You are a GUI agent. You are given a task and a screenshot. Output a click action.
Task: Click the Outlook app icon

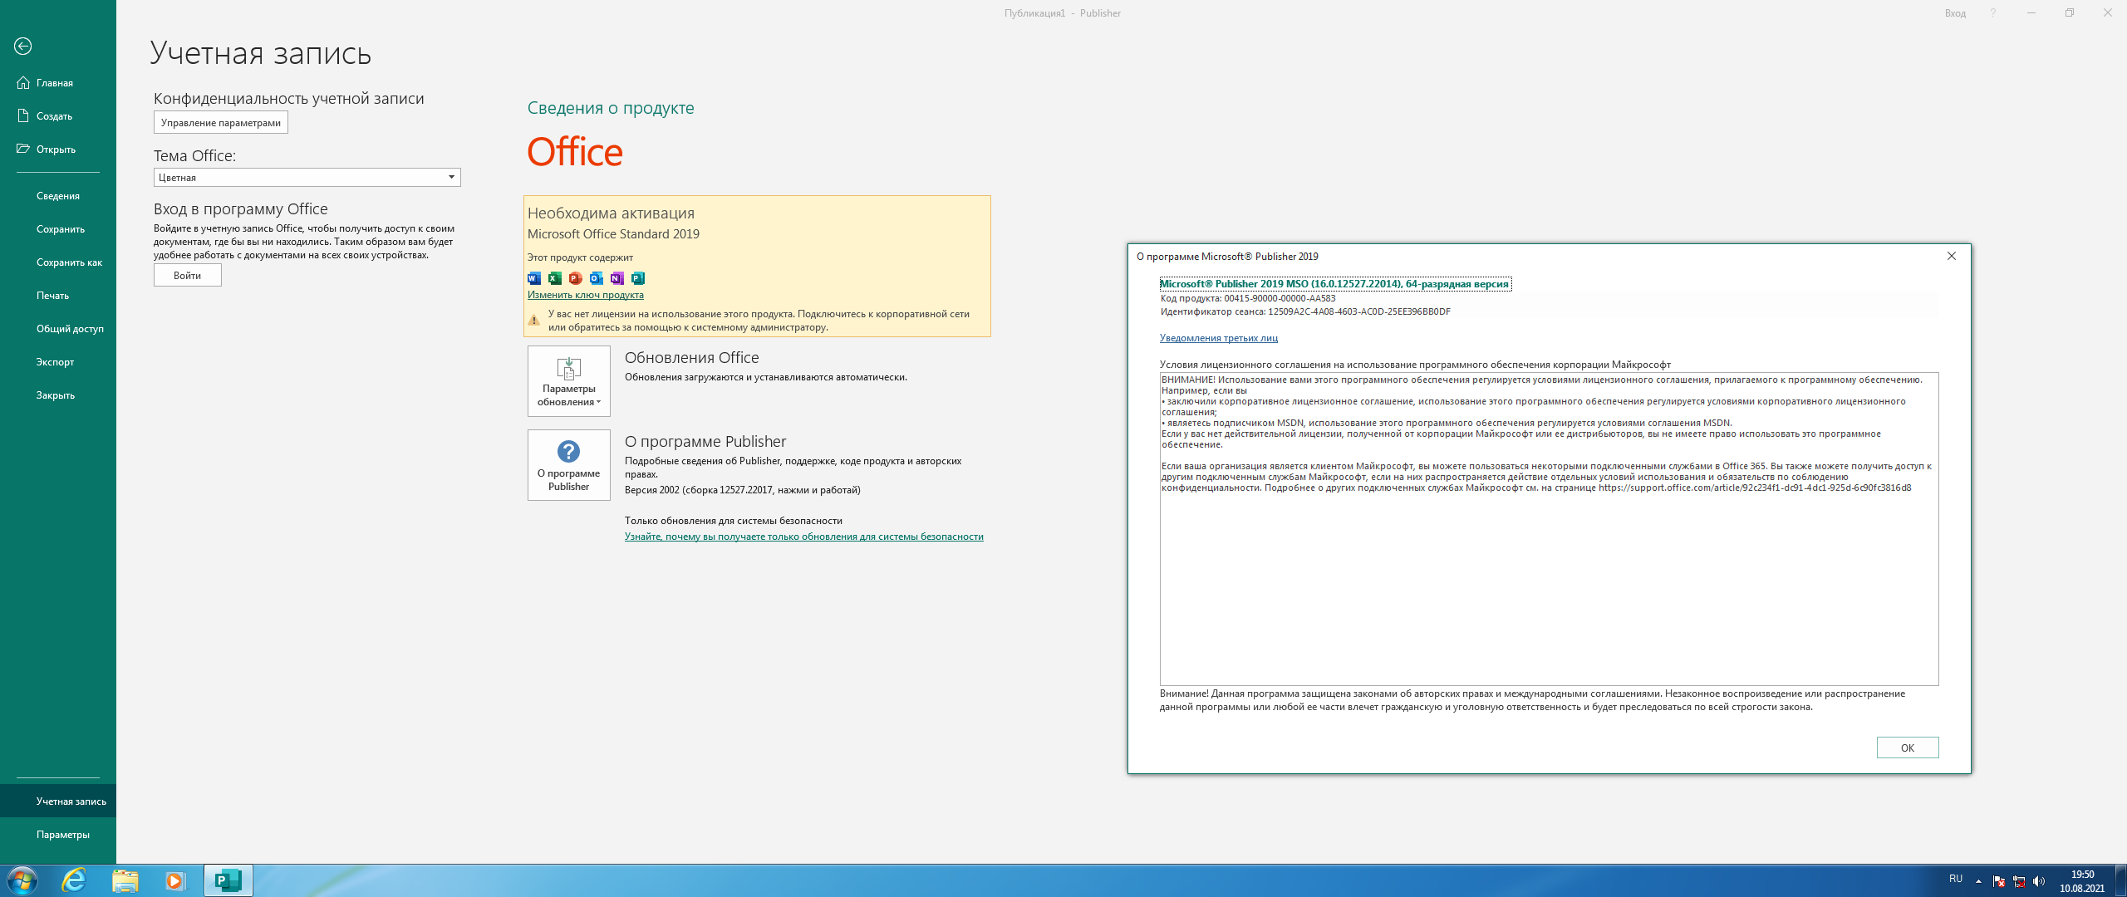coord(596,278)
